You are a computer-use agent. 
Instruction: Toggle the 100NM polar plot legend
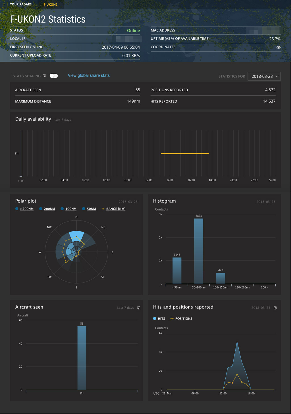tap(68, 209)
